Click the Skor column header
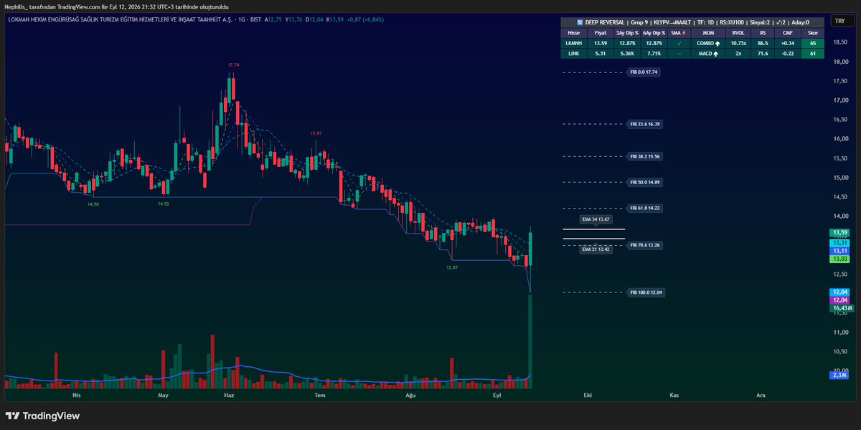This screenshot has width=861, height=430. pos(813,33)
